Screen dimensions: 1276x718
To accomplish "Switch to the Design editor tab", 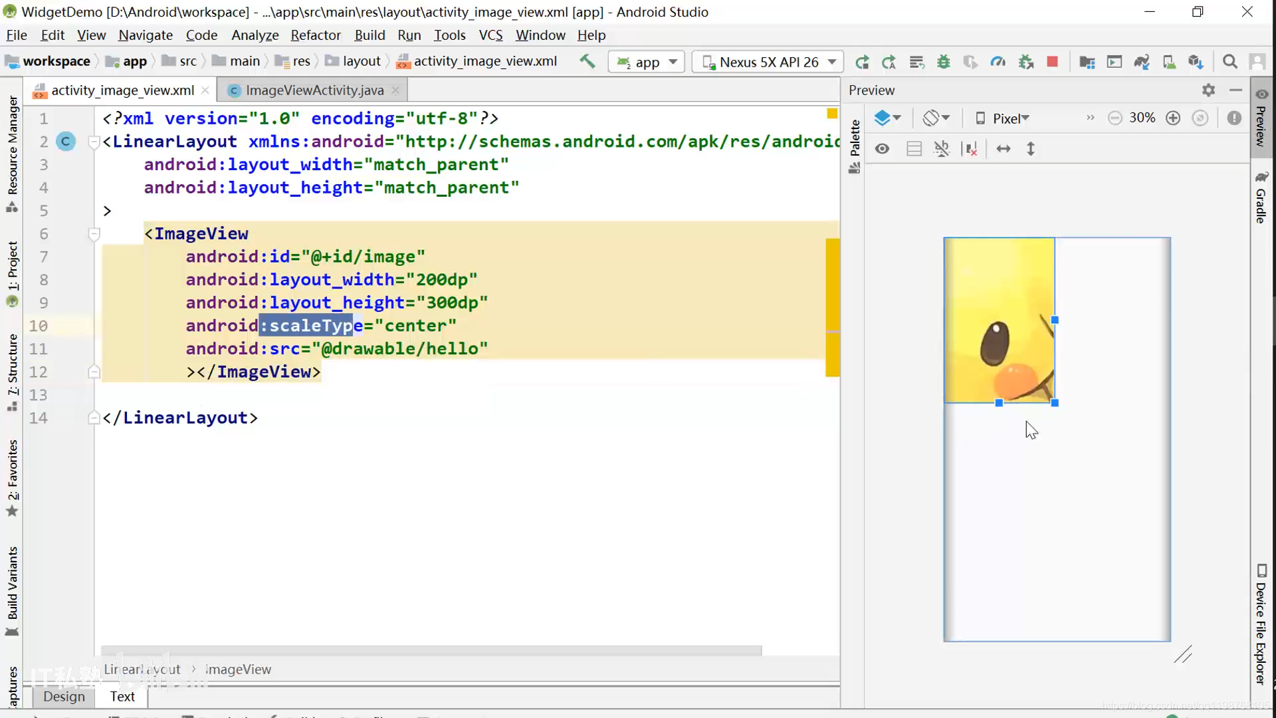I will pos(63,696).
